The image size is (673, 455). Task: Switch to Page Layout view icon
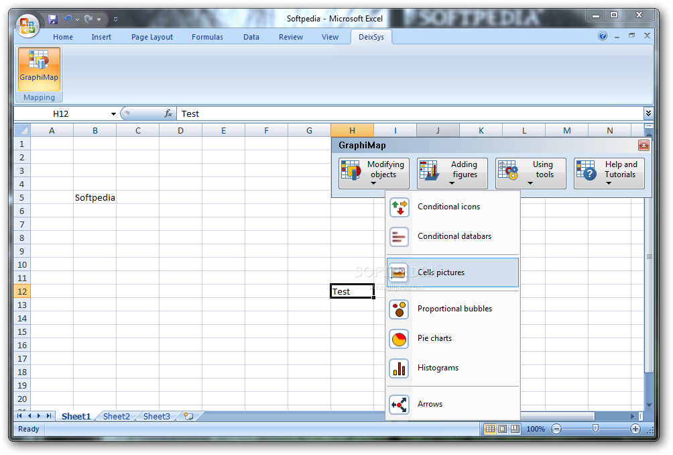502,429
